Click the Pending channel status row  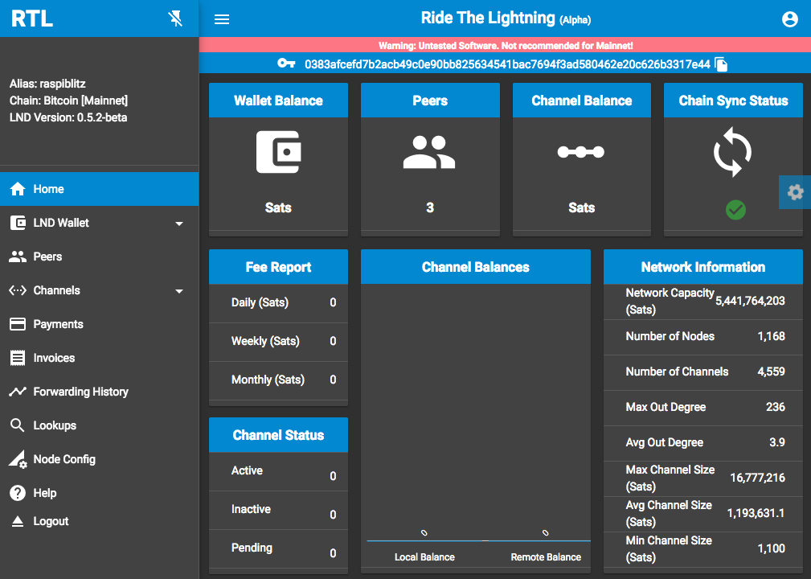[278, 548]
